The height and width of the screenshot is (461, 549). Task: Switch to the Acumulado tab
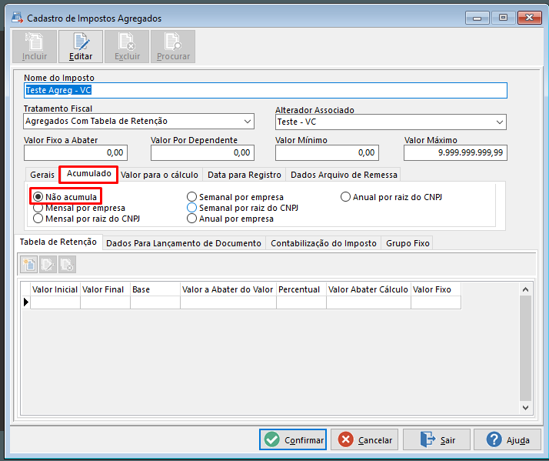(89, 173)
